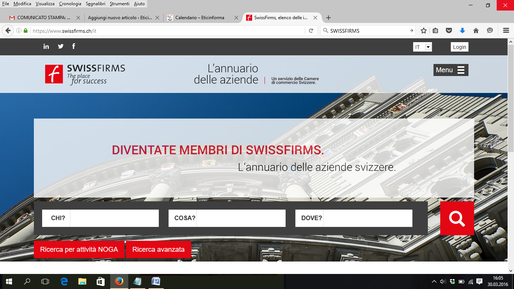Focus the DOVE? search field

[x=368, y=218]
